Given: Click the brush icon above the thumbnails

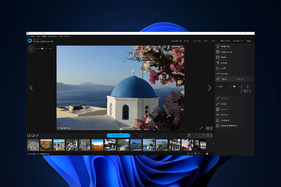Looking at the screenshot, I should point(38,135).
